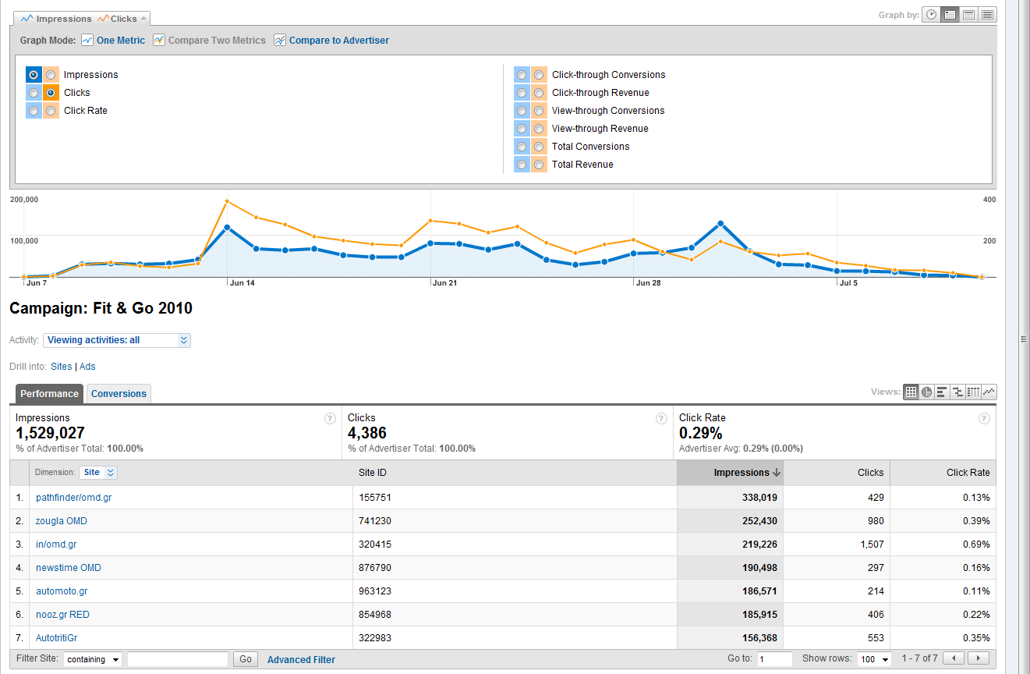
Task: Select orange radio for Impressions metric
Action: (x=51, y=75)
